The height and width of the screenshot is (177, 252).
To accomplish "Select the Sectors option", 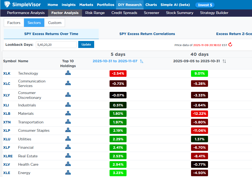I will click(34, 23).
